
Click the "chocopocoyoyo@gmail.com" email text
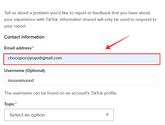tap(35, 58)
